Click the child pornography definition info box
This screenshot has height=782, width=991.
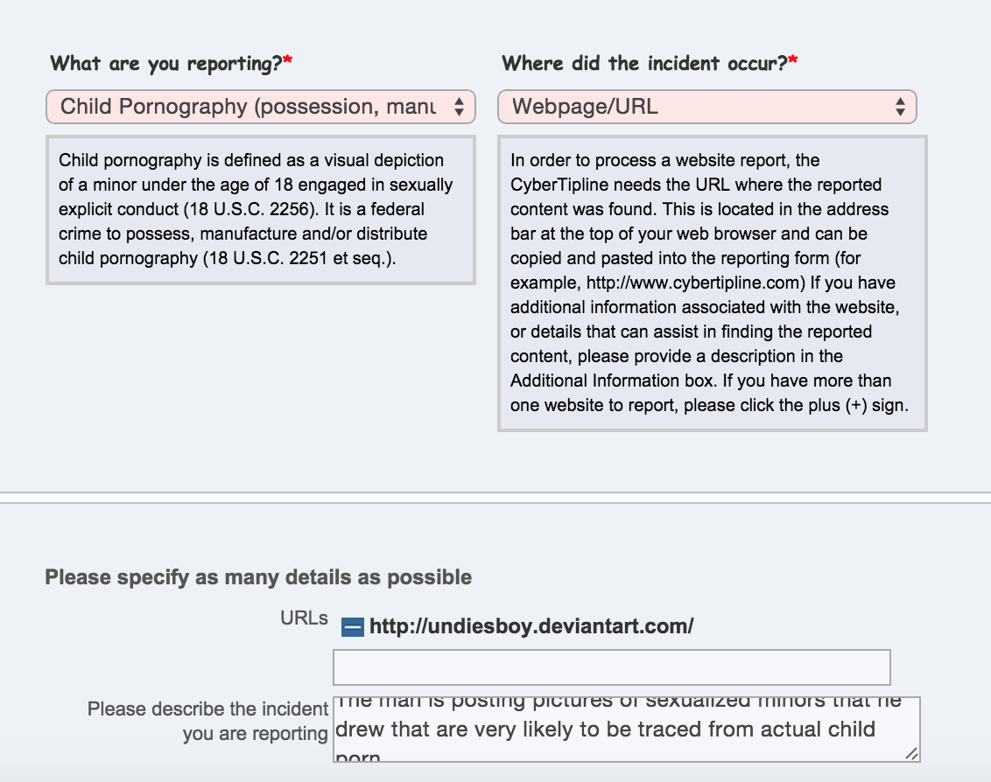[x=260, y=210]
